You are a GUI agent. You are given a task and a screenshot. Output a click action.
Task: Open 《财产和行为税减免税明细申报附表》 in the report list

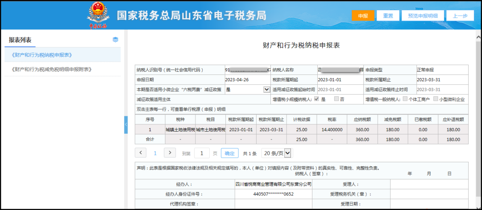[x=63, y=70]
